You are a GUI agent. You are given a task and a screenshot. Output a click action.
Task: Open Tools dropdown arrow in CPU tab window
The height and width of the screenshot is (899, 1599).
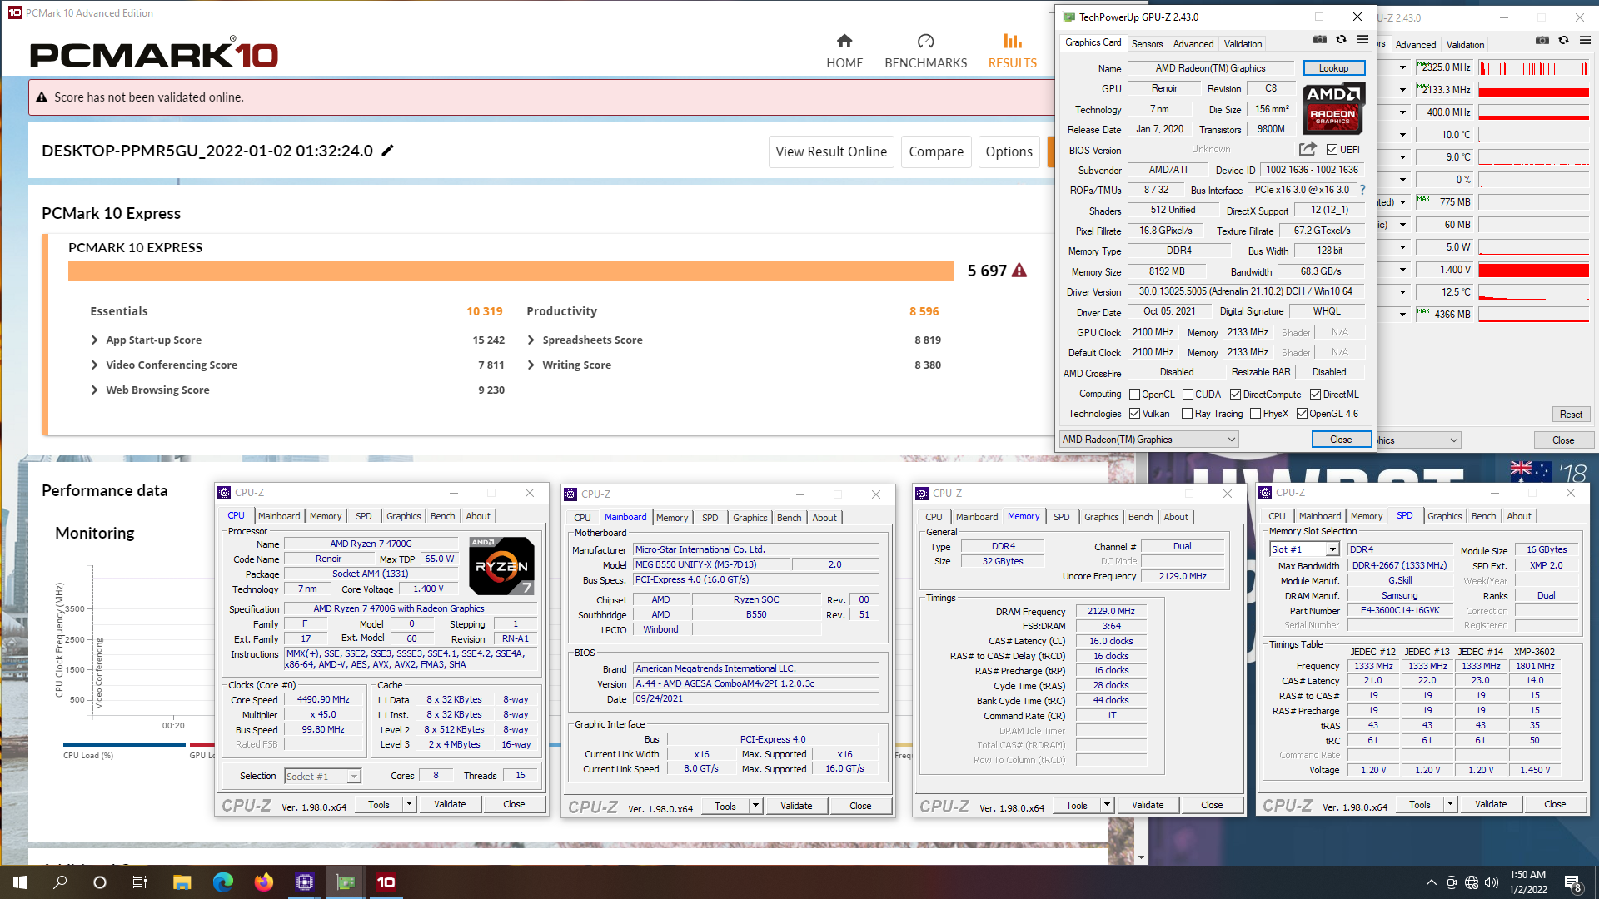(x=409, y=804)
